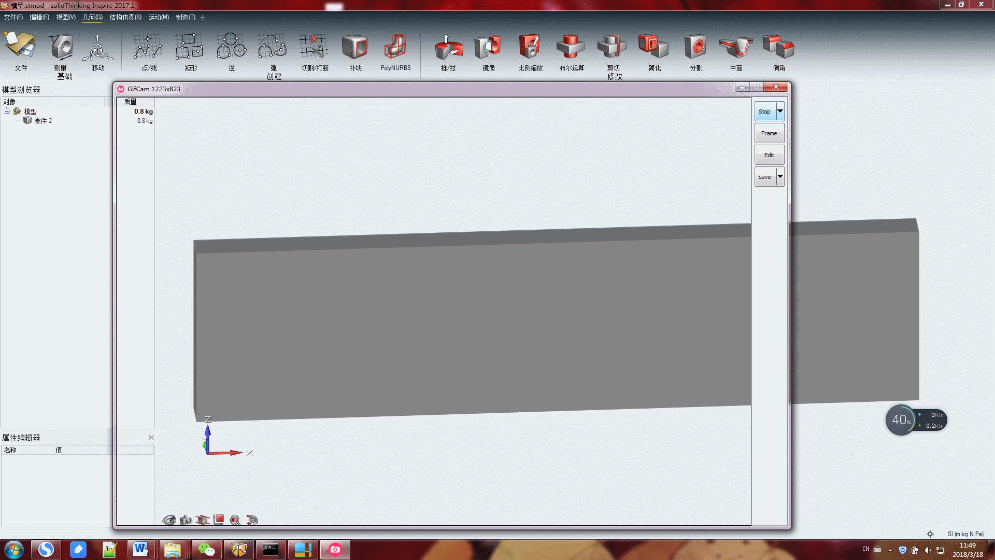Select the PolyNURBS tool

coord(395,48)
